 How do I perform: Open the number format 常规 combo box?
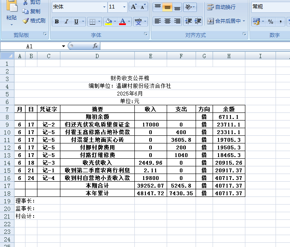[x=270, y=7]
